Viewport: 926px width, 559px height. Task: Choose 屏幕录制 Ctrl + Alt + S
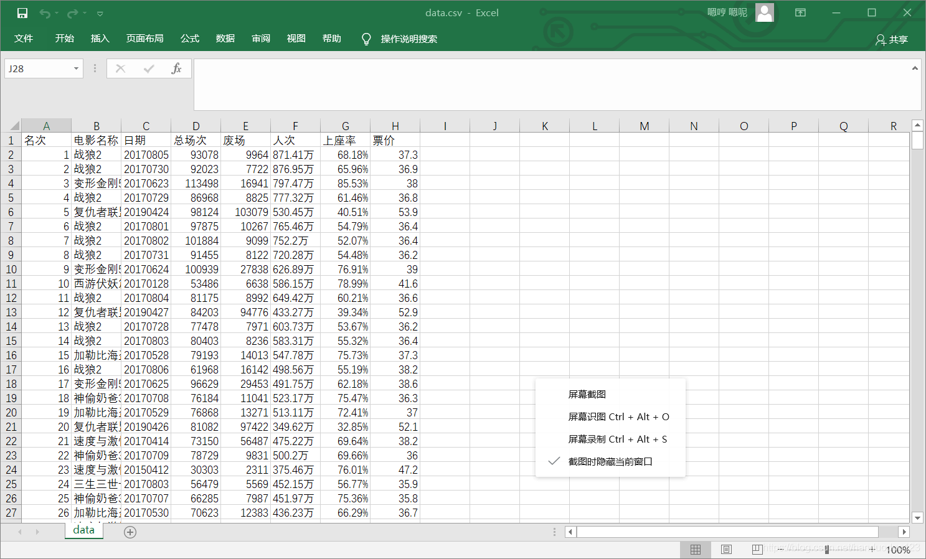coord(610,439)
